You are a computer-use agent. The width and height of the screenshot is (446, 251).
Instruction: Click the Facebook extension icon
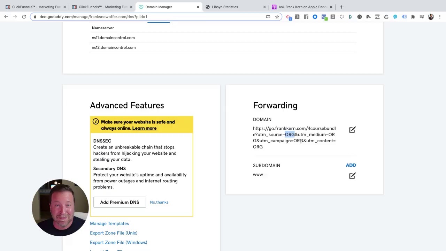coord(306,17)
